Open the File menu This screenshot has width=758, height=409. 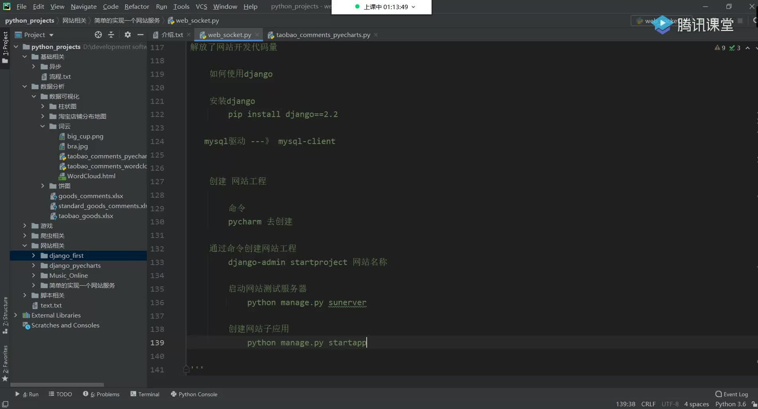(21, 6)
